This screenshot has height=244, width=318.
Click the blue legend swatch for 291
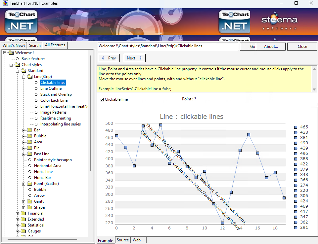pos(296,227)
